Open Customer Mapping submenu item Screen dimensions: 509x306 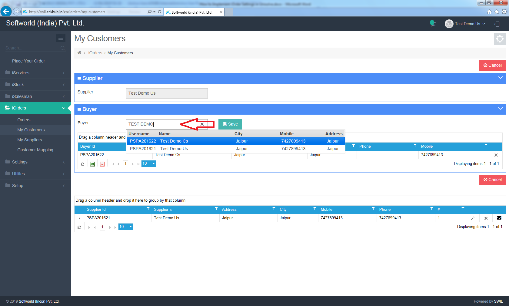tap(35, 150)
